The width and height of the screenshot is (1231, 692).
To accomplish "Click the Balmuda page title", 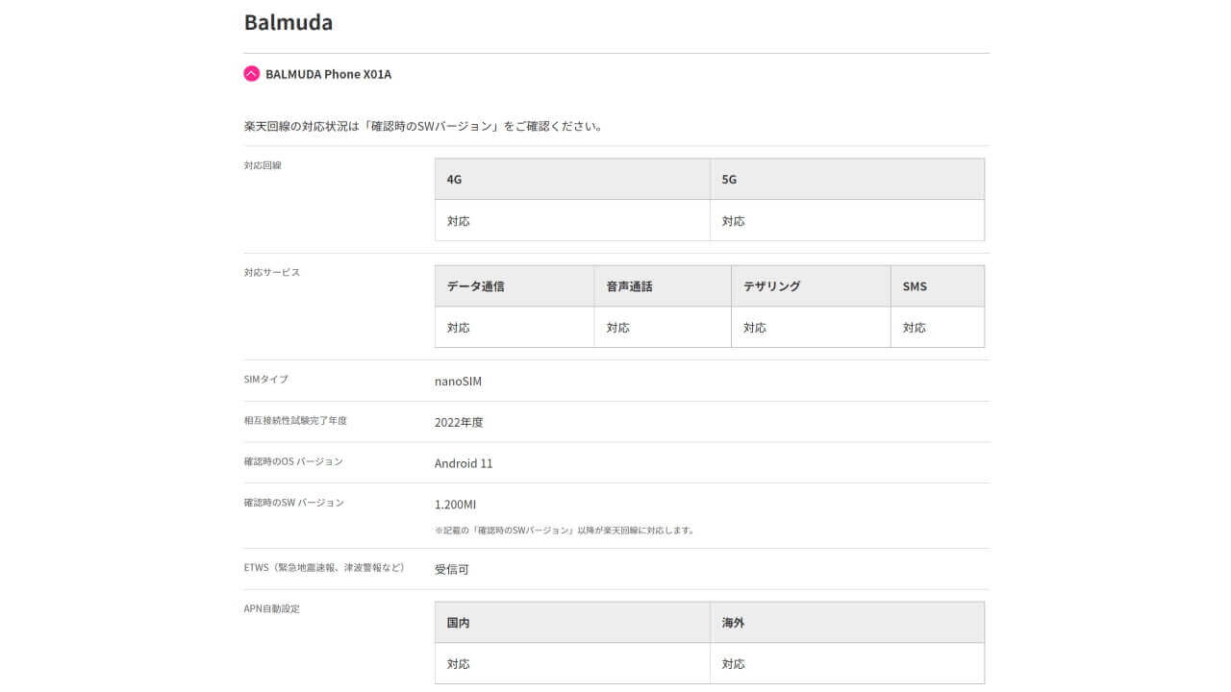I will pos(288,21).
